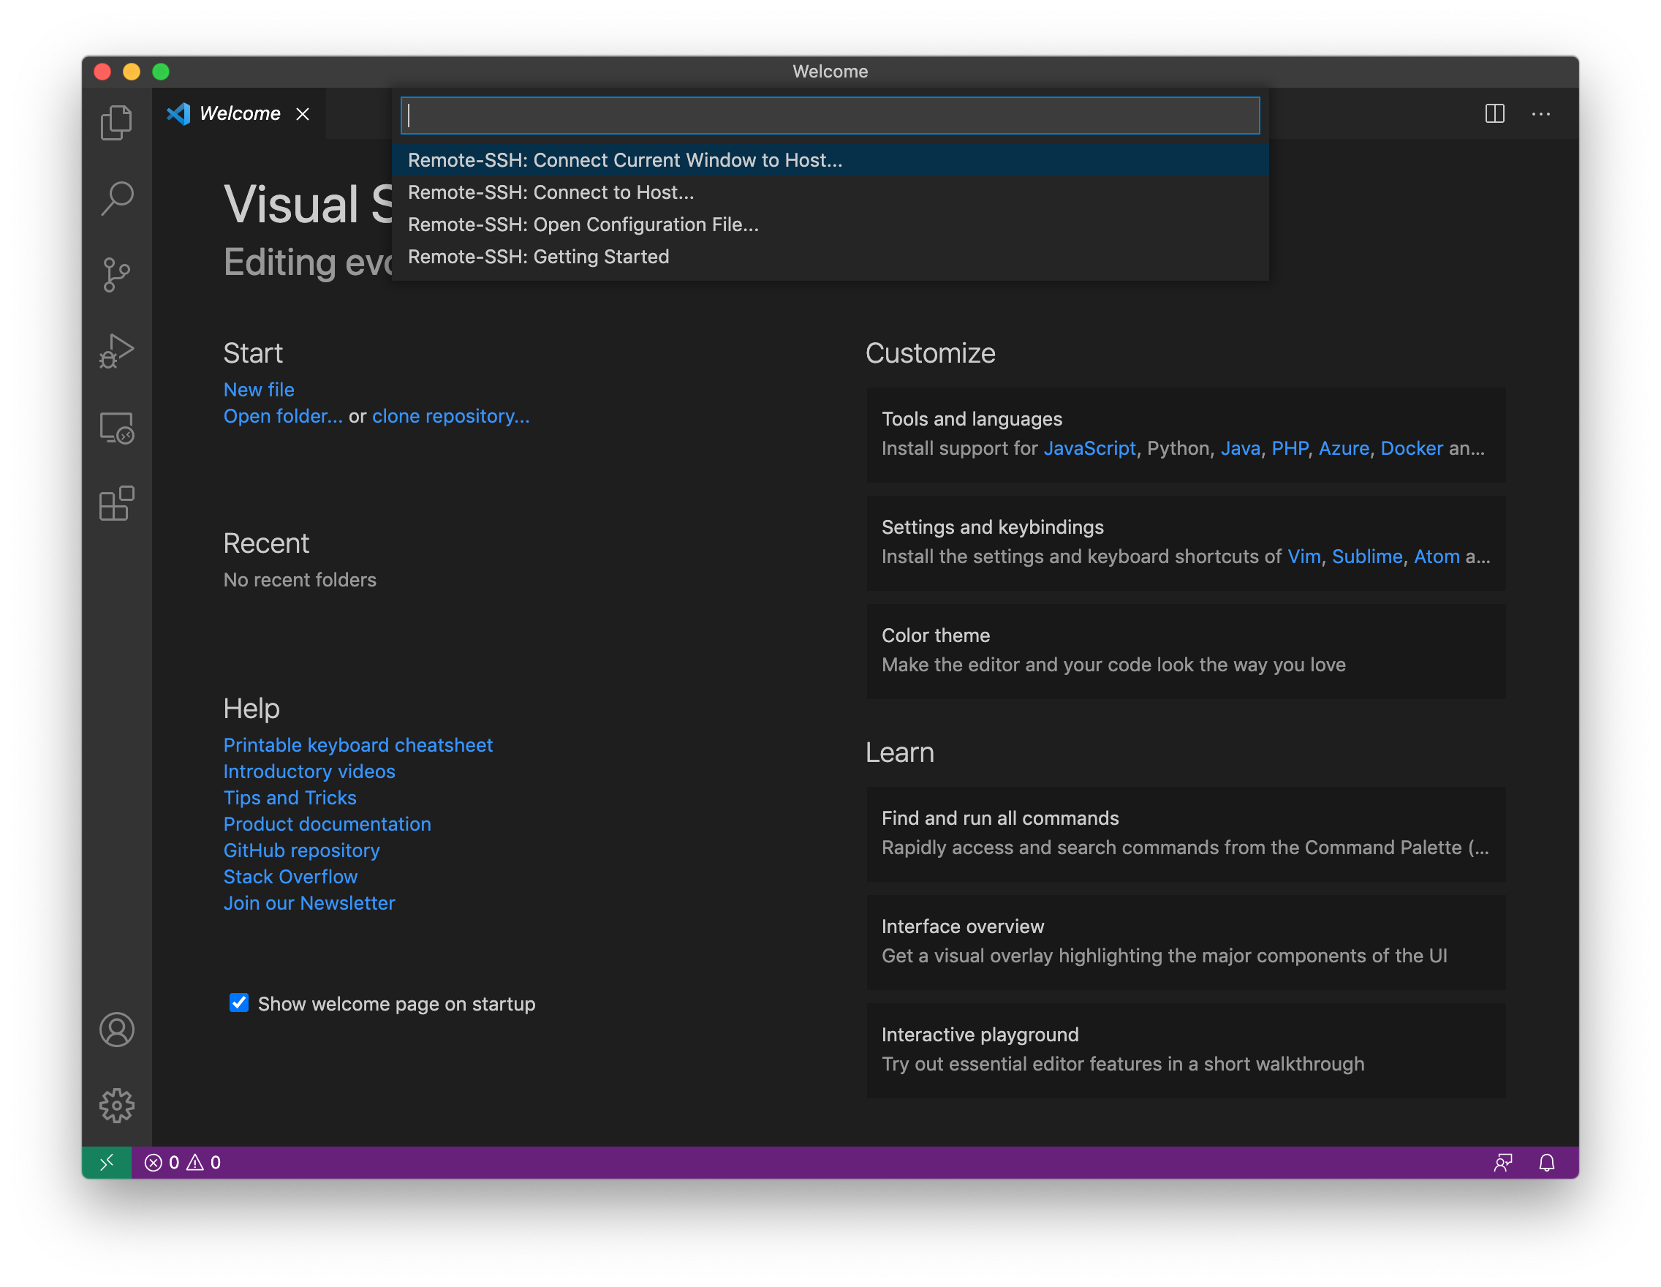Image resolution: width=1661 pixels, height=1287 pixels.
Task: Open the Search view in activity bar
Action: pyautogui.click(x=116, y=198)
